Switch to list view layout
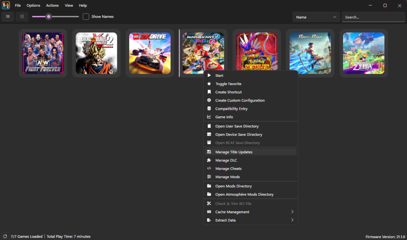 coord(7,16)
